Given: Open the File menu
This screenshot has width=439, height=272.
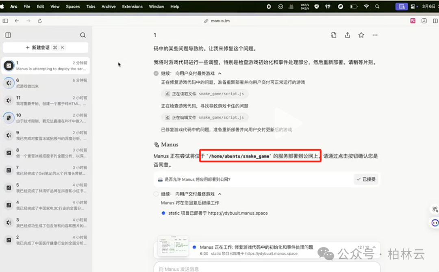Looking at the screenshot, I should (27, 6).
